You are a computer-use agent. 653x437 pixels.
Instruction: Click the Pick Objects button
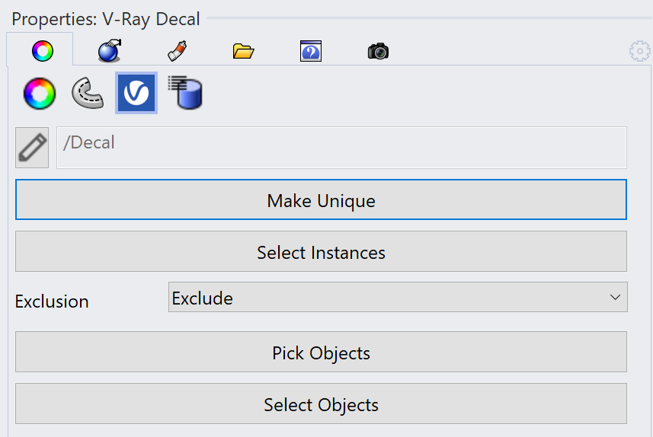(x=321, y=352)
